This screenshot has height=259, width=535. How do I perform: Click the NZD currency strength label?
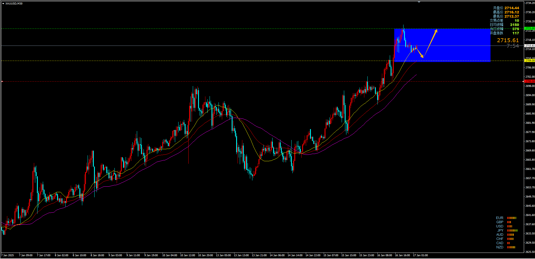(x=500, y=247)
